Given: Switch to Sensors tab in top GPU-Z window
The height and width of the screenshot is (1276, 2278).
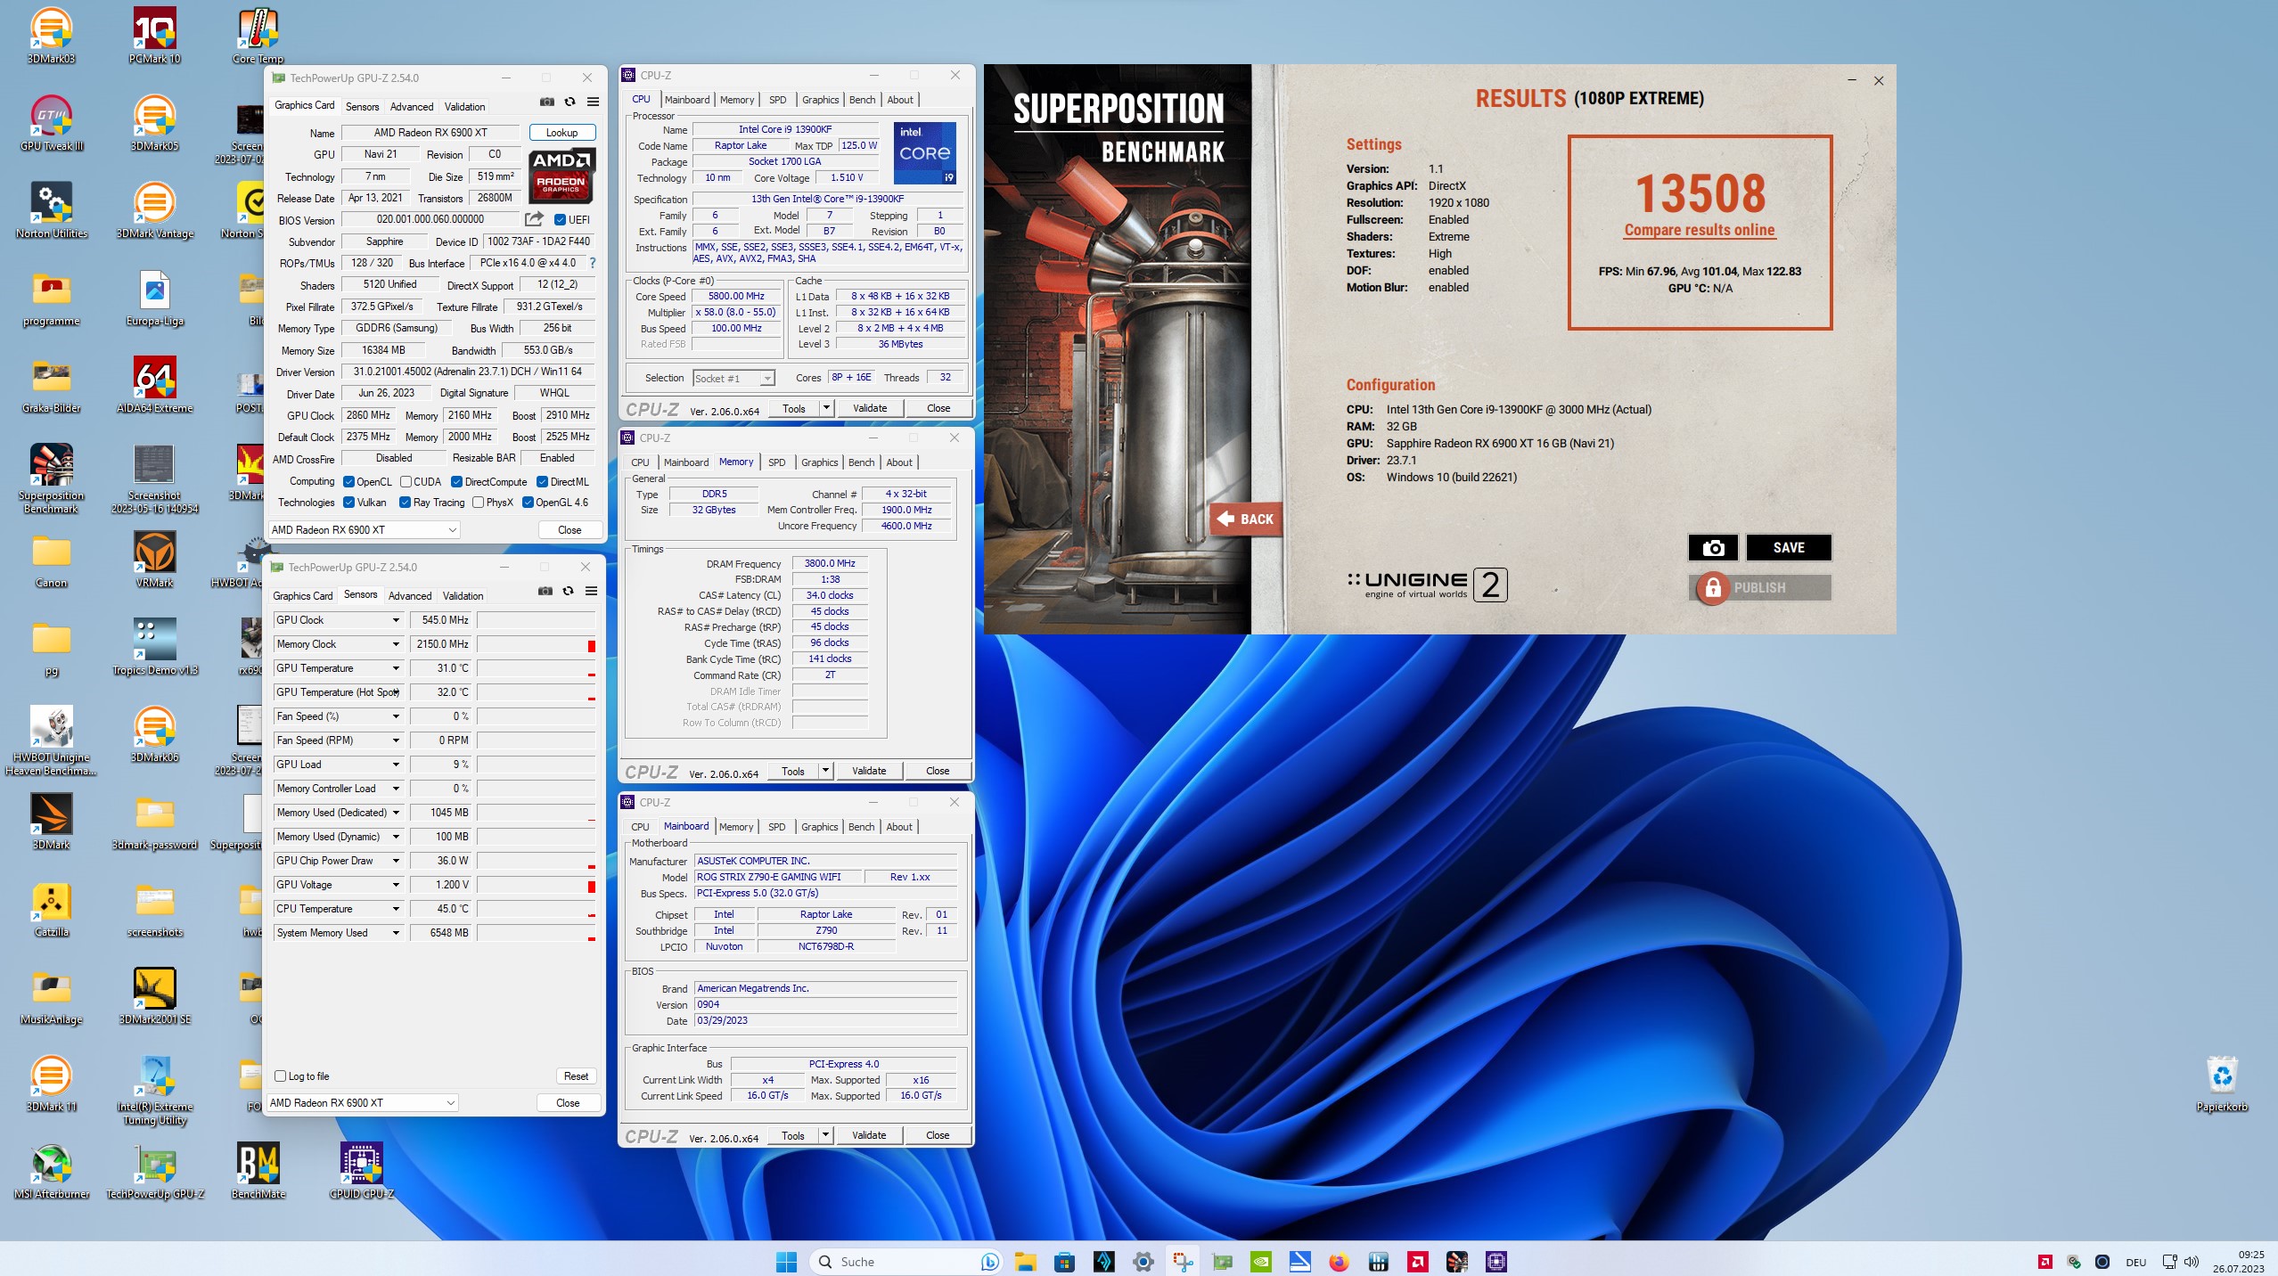Looking at the screenshot, I should pyautogui.click(x=363, y=107).
